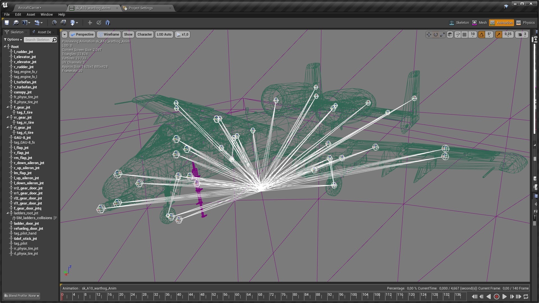This screenshot has height=303, width=539.
Task: Select the GAU-8_jnt bone
Action: coord(22,137)
